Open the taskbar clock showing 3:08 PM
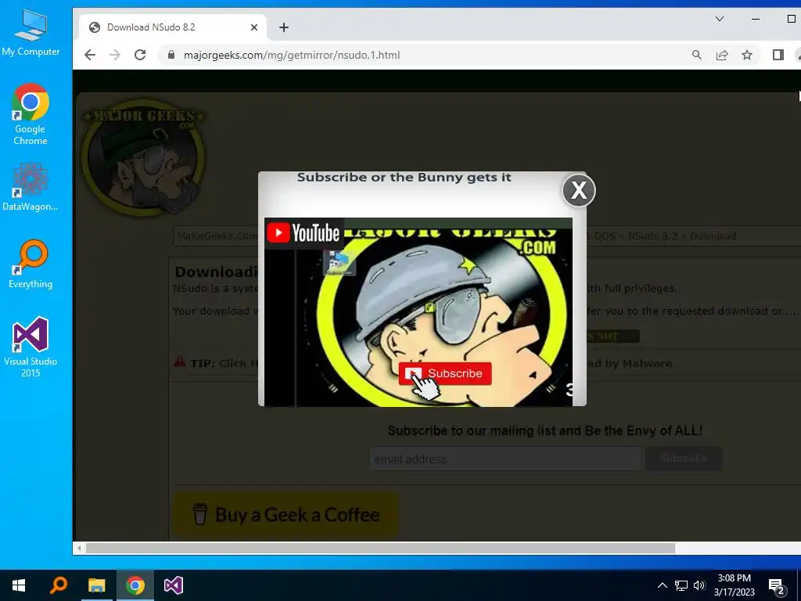This screenshot has height=601, width=801. click(x=734, y=585)
